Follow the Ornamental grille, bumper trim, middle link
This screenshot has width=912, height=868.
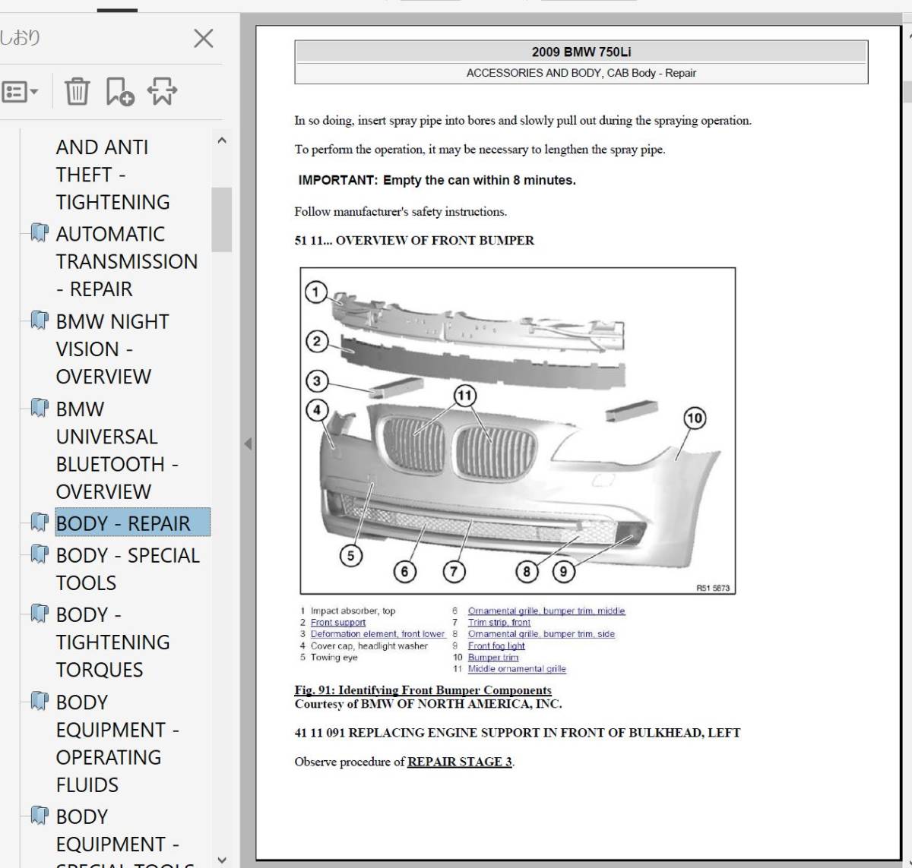pos(546,611)
